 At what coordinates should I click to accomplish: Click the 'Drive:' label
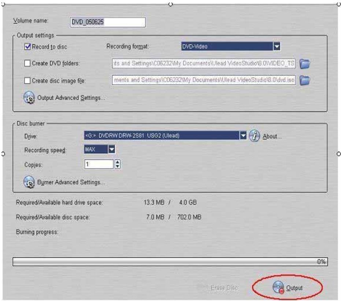31,136
